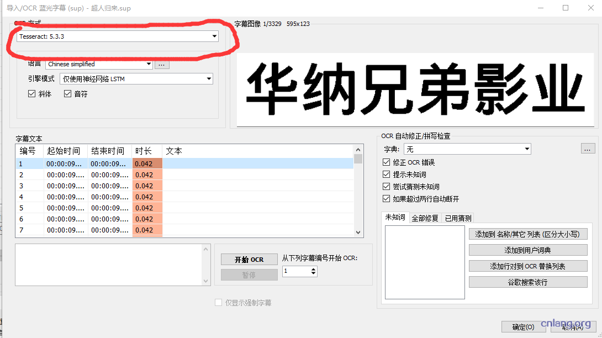Viewport: 602px width, 338px height.
Task: Click the start time in row 3
Action: (65, 186)
